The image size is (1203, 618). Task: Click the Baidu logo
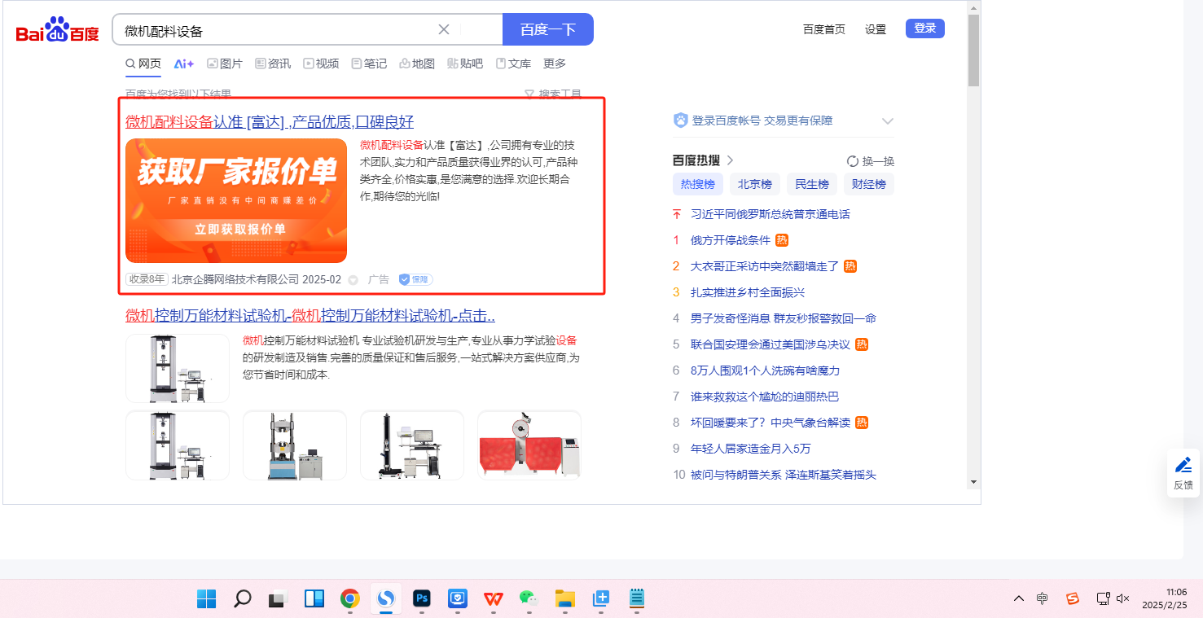pyautogui.click(x=58, y=30)
